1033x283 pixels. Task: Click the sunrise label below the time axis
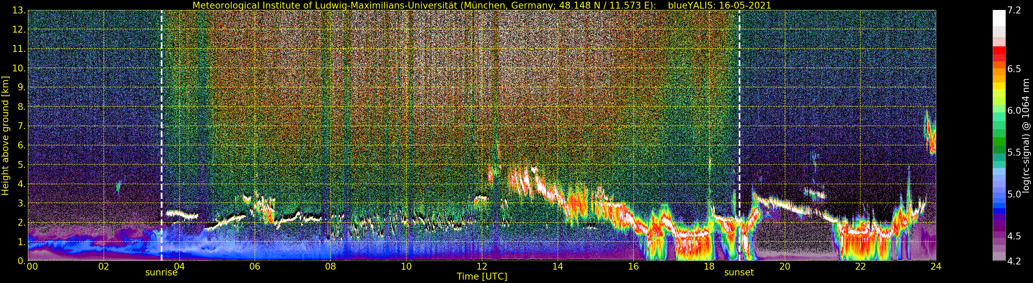(x=161, y=273)
